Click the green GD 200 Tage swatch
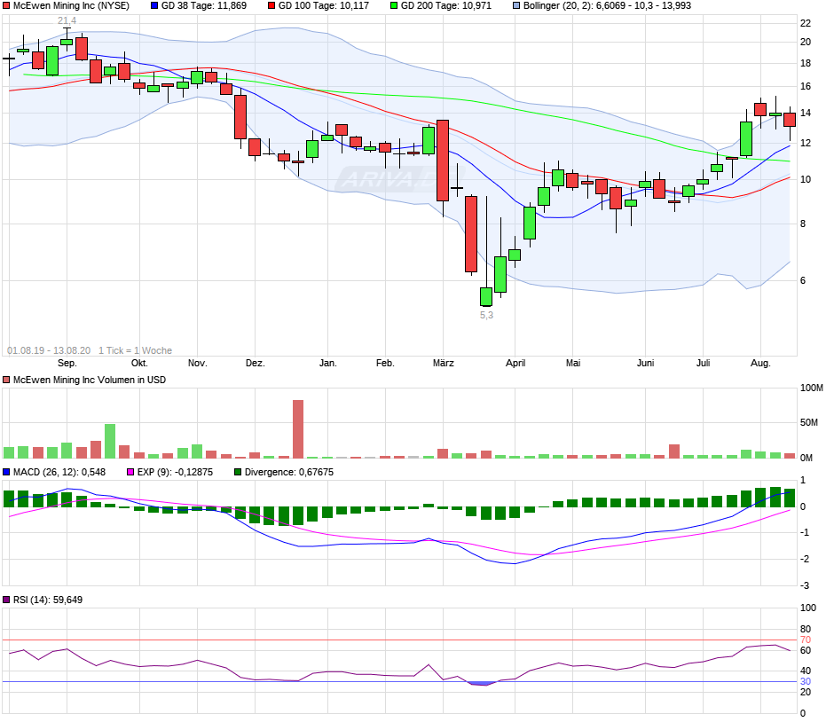834x722 pixels. tap(394, 6)
